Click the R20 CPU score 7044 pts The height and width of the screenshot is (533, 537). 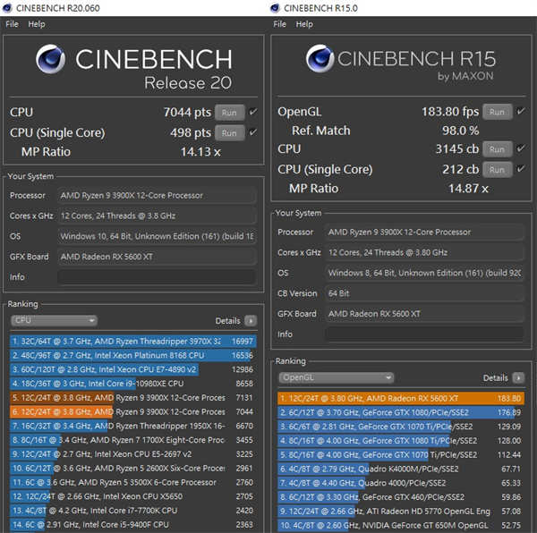tap(187, 112)
